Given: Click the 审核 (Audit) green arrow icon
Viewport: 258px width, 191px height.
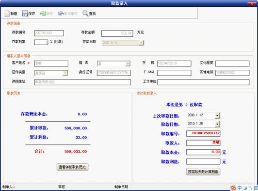Looking at the screenshot, I should tap(43, 13).
